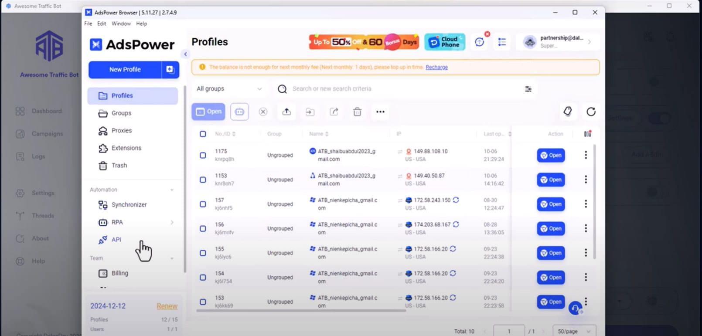702x336 pixels.
Task: Click the upload/export toolbar icon
Action: tap(286, 112)
